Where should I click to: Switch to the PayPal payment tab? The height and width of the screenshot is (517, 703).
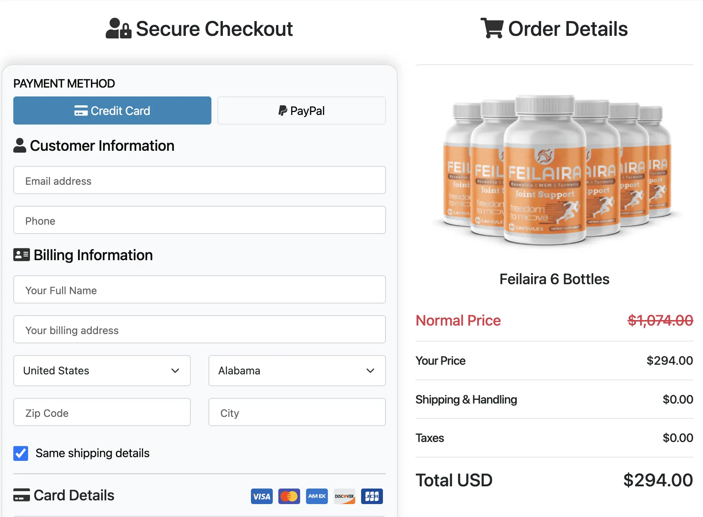[301, 110]
